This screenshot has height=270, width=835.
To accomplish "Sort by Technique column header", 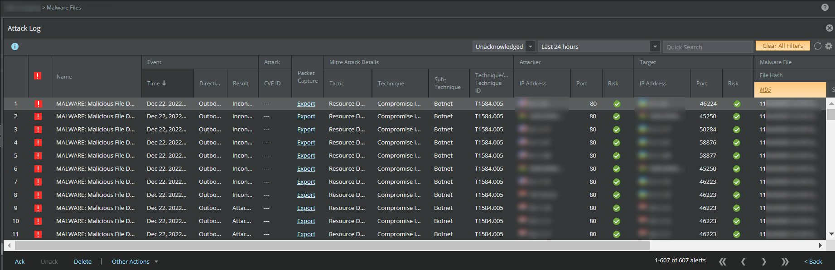I will click(x=391, y=83).
